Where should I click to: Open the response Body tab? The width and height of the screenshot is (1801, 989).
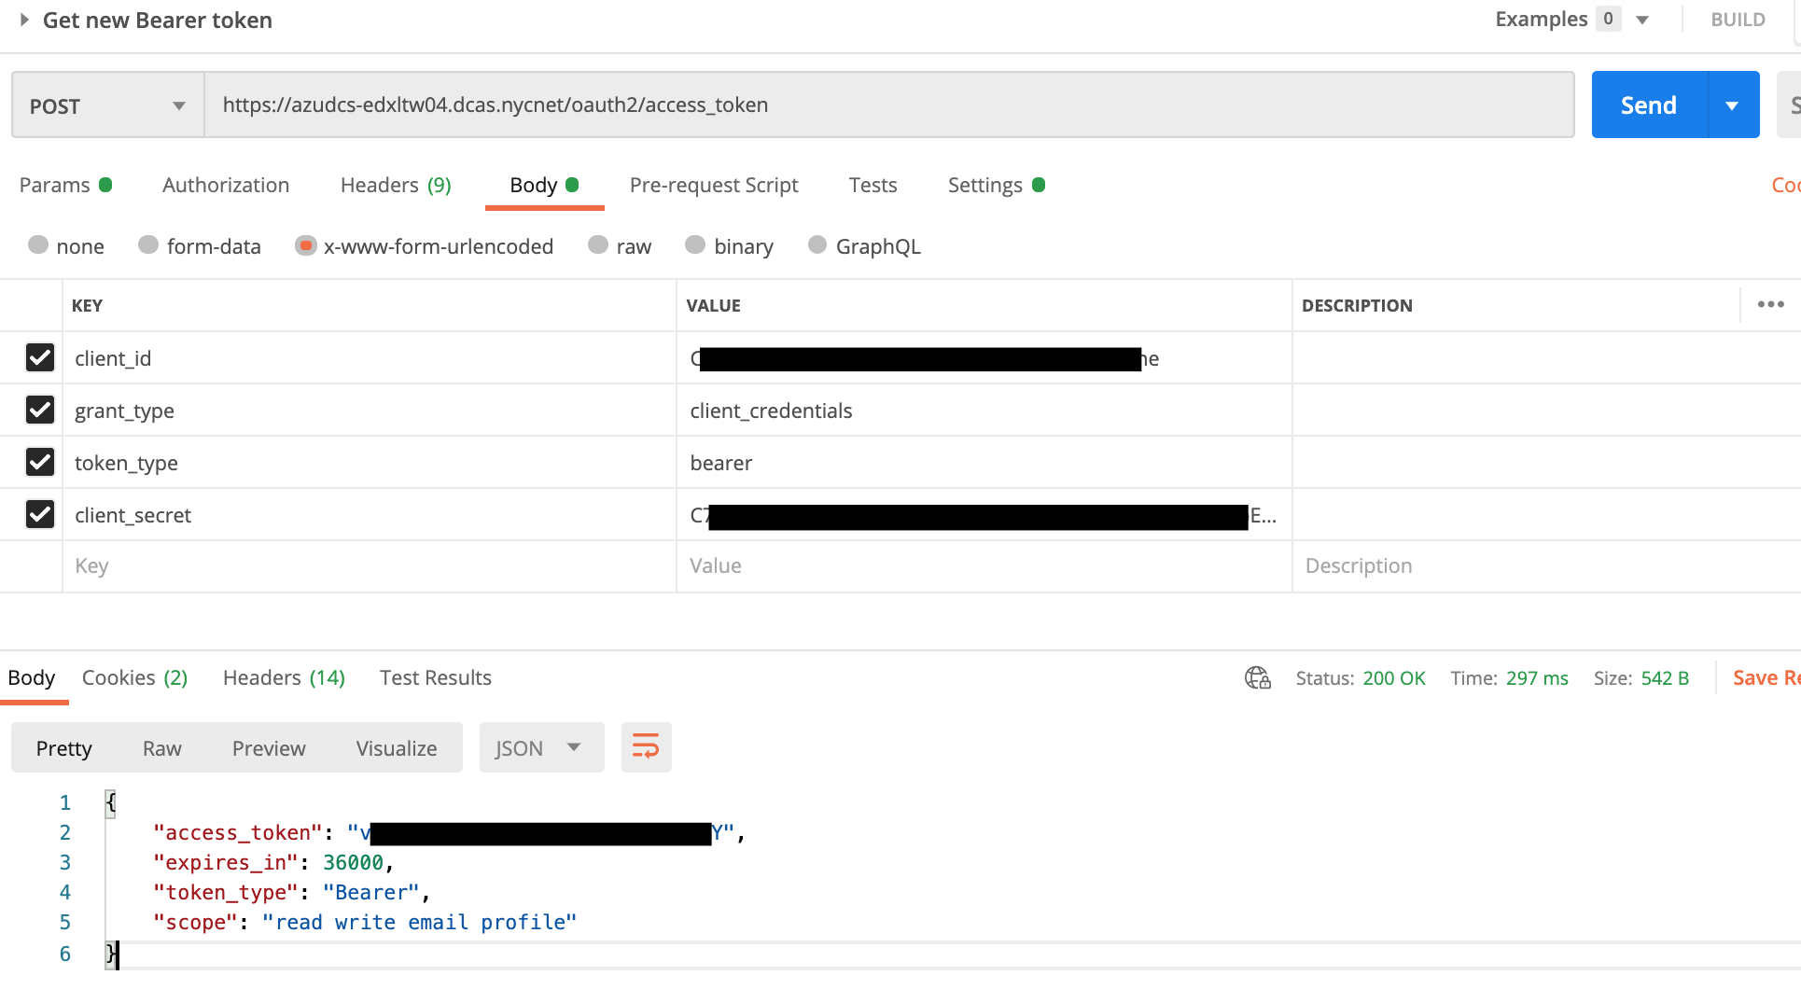32,677
